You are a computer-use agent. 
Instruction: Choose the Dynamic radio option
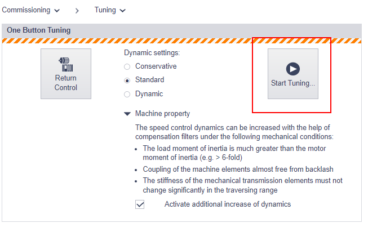click(x=127, y=94)
